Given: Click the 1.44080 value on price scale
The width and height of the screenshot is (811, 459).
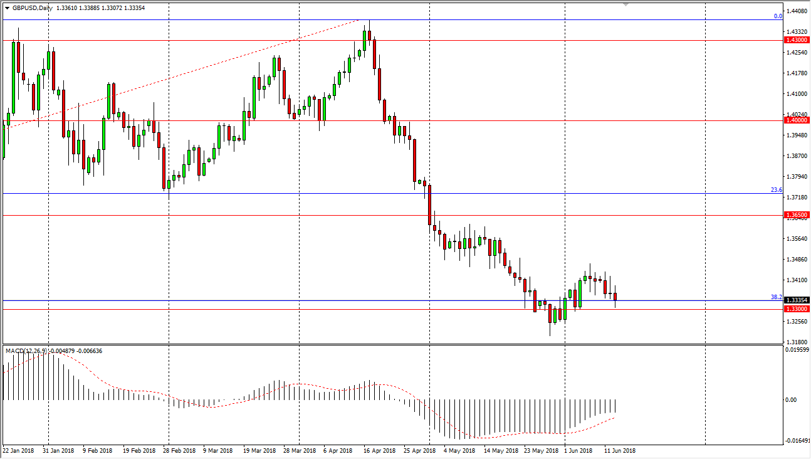Looking at the screenshot, I should click(797, 11).
